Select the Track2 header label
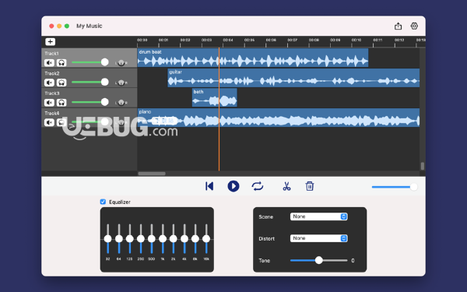This screenshot has height=292, width=467. (x=52, y=73)
